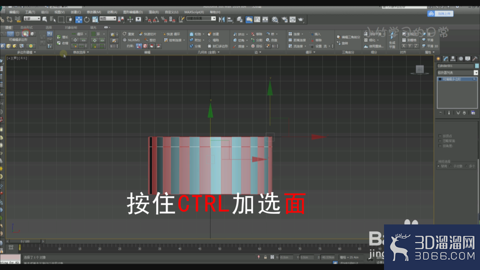Toggle Z axis align button
Image resolution: width=480 pixels, height=270 pixels.
click(x=416, y=46)
